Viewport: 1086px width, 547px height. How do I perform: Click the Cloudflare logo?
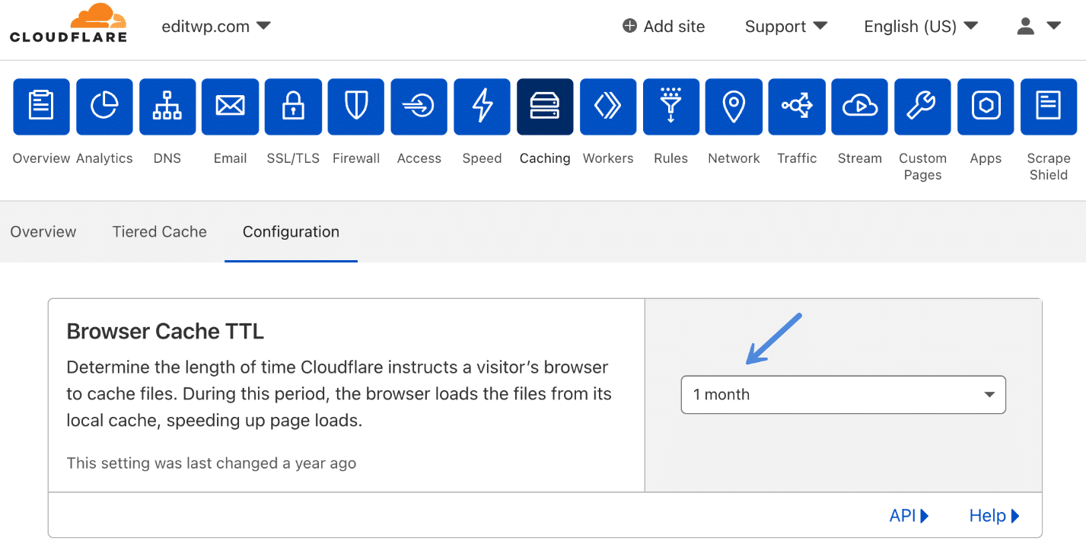point(68,24)
